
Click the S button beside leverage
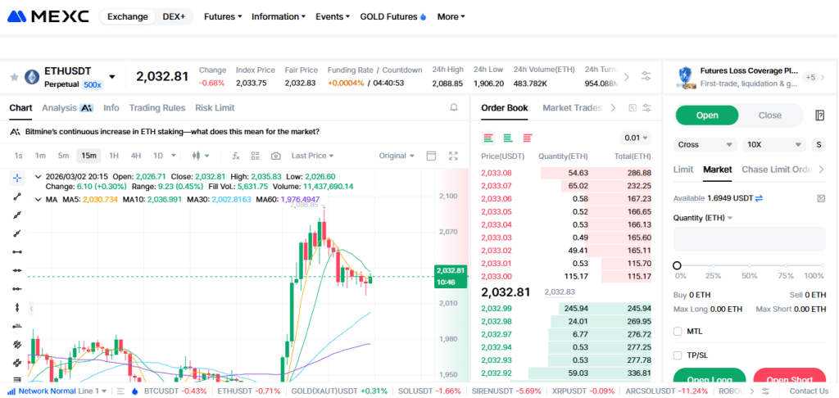pos(819,144)
